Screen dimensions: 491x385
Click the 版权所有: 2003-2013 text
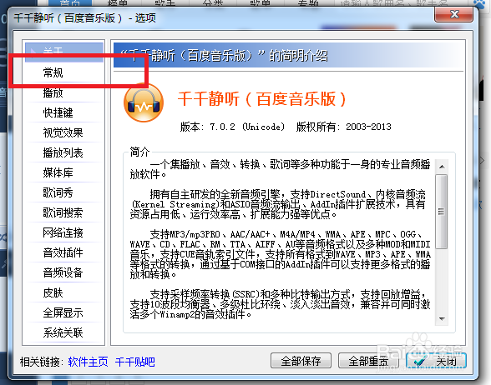[343, 127]
